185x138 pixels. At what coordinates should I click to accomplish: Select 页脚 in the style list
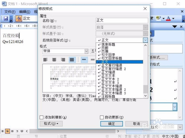[120, 48]
